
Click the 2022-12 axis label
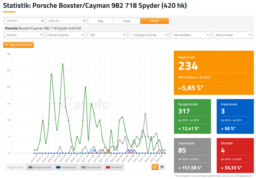point(142,159)
